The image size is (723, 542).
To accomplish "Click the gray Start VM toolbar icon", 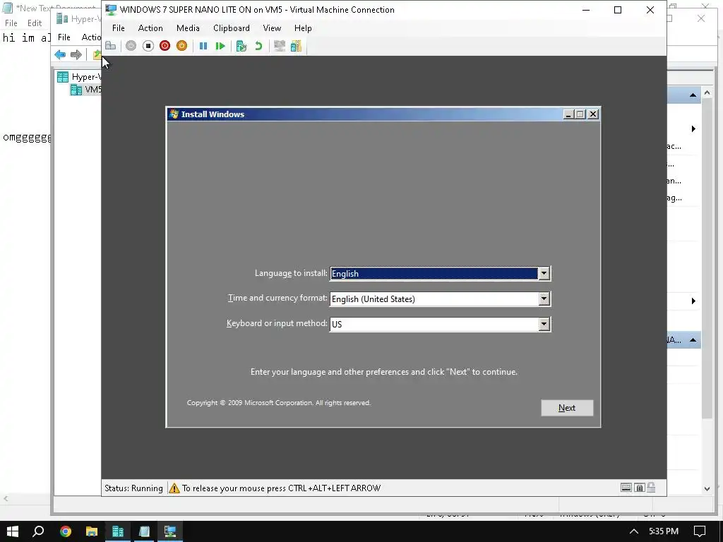I will pyautogui.click(x=131, y=46).
